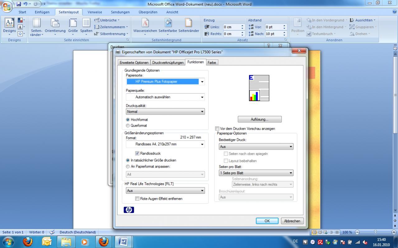
Task: Open theme colors dropdown in Designs group
Action: [x=21, y=20]
